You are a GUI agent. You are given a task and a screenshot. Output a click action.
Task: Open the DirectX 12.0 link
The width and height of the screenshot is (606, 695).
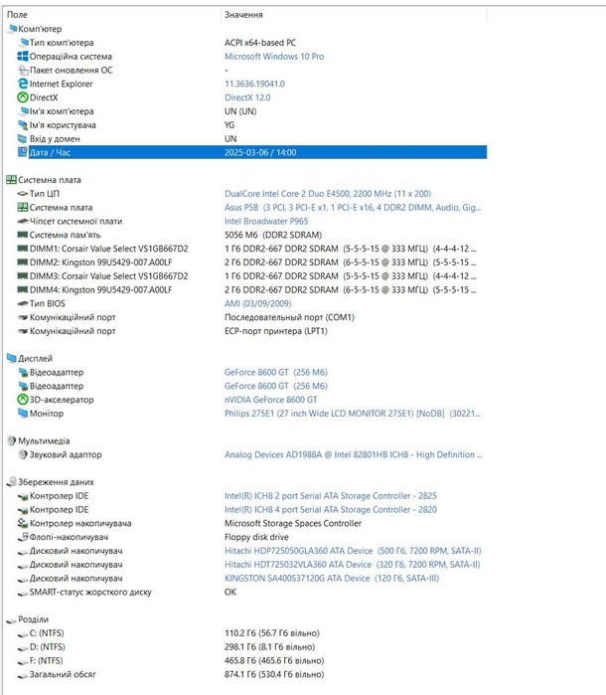pos(247,97)
